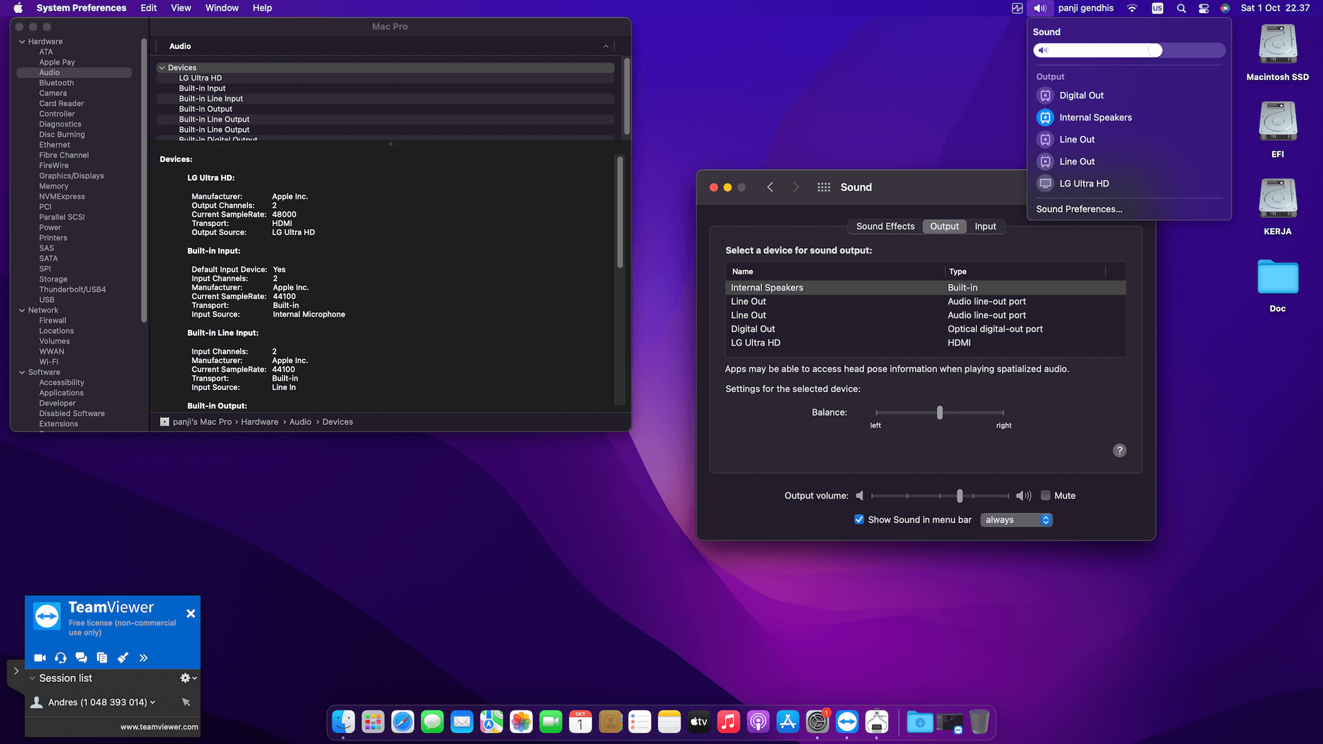Screen dimensions: 1323x744
Task: Open Finder from the Dock
Action: [344, 722]
